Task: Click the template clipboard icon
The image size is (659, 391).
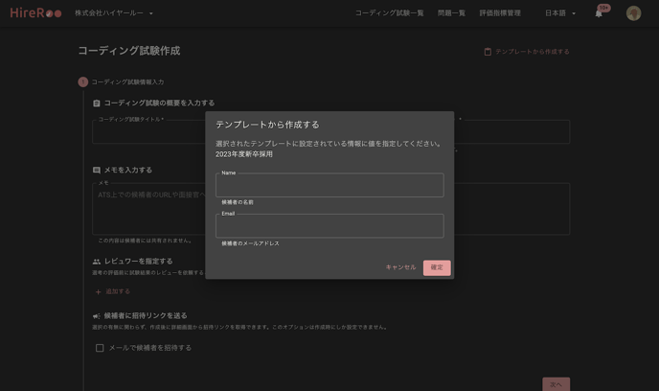Action: [488, 52]
